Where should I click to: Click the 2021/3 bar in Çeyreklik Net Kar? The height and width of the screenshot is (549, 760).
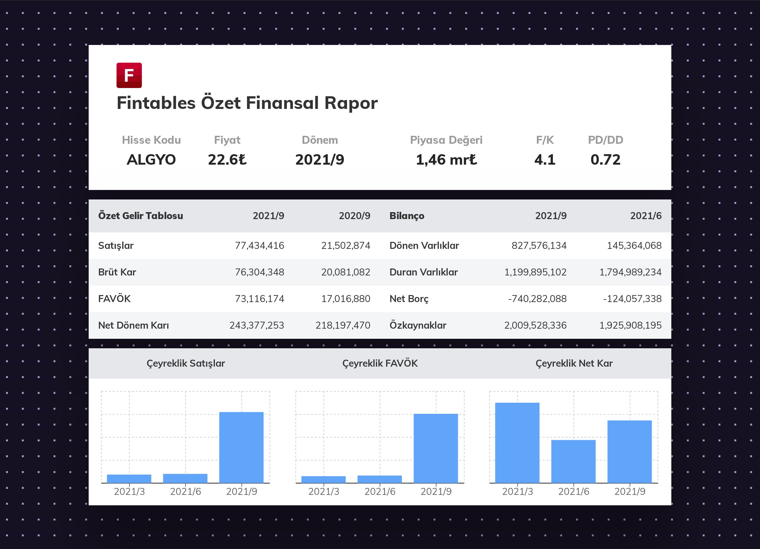(517, 443)
